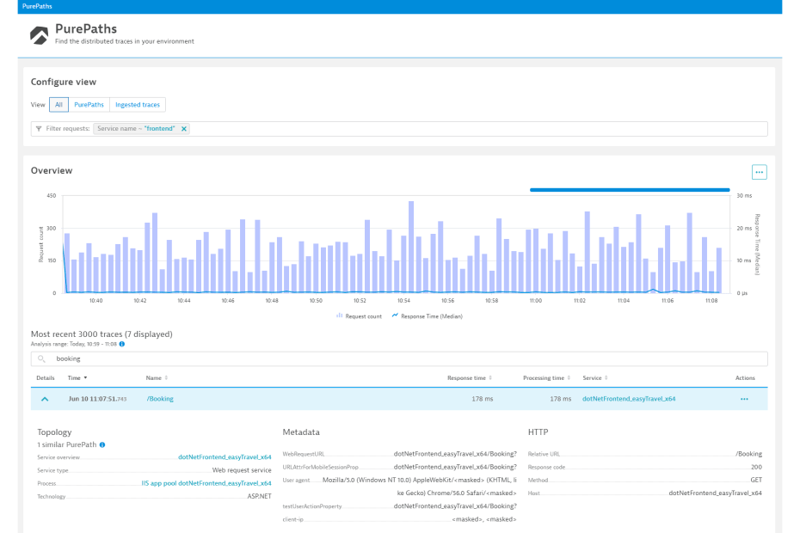The width and height of the screenshot is (800, 533).
Task: Click the filter funnel icon
Action: (39, 129)
